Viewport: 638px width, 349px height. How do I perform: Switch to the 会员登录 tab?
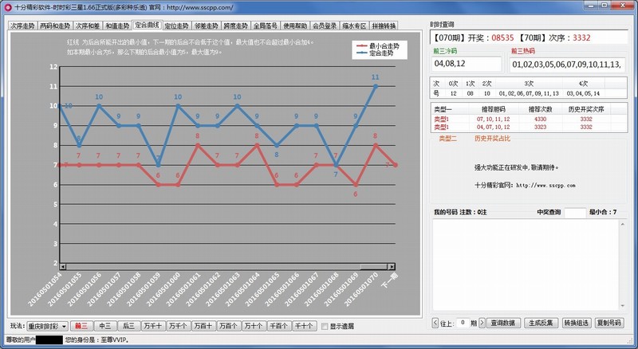[x=325, y=25]
